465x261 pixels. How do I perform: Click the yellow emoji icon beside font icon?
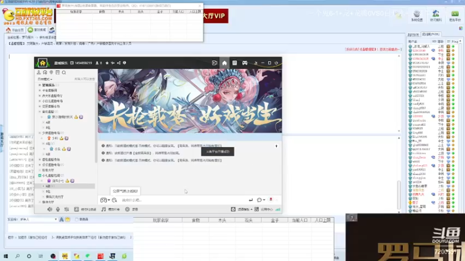tap(67, 219)
